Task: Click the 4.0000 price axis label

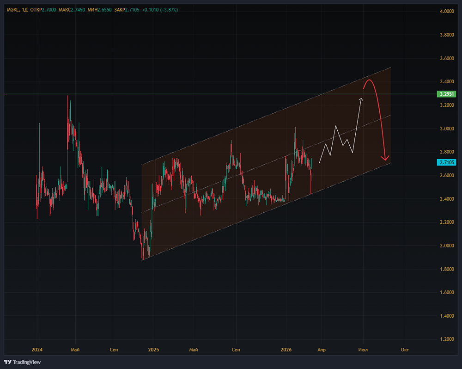Action: click(x=447, y=11)
